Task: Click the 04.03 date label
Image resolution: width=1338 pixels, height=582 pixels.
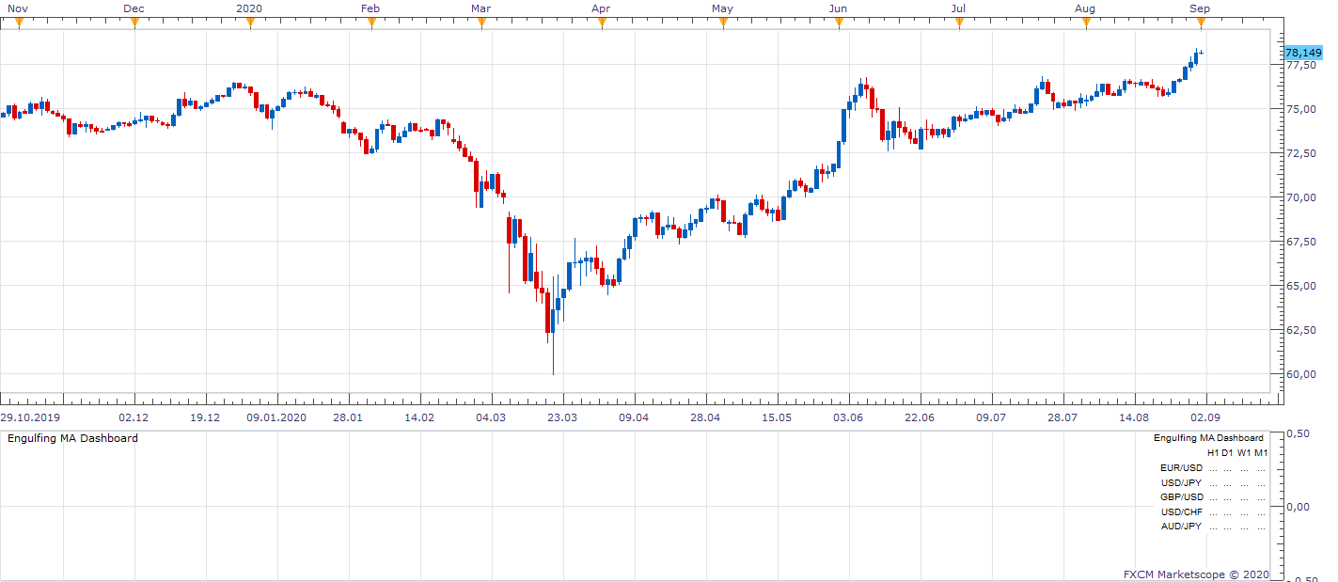Action: tap(491, 417)
